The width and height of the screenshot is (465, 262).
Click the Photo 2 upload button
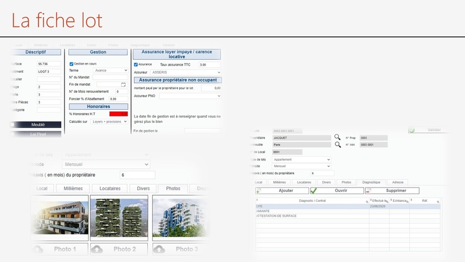click(x=119, y=249)
